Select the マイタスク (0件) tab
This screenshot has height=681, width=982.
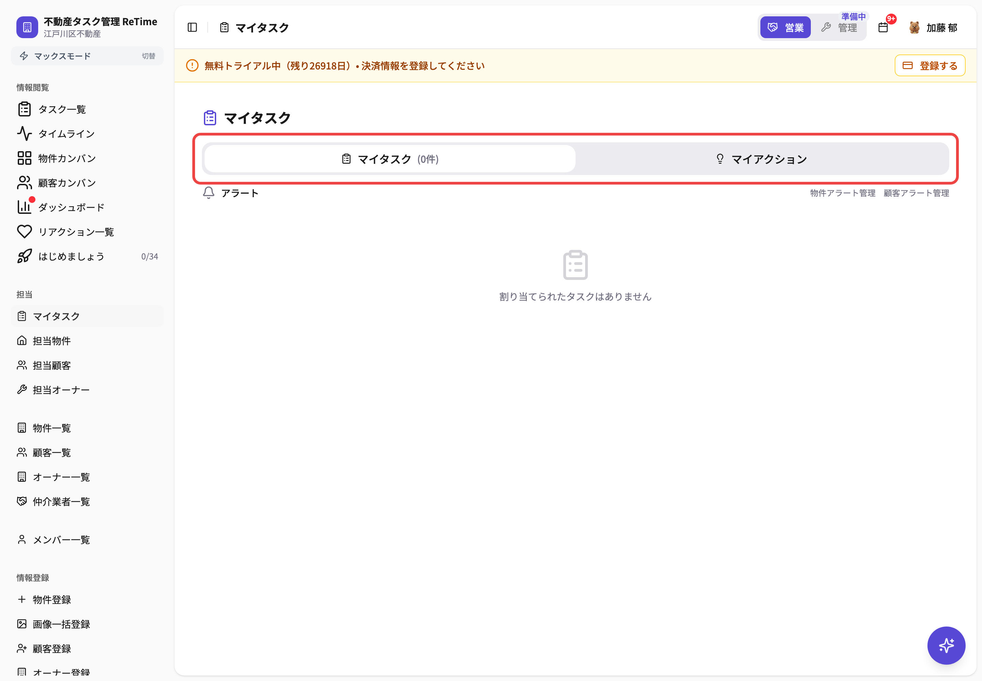tap(390, 159)
